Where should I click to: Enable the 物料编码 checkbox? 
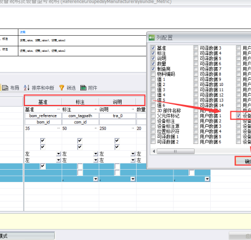[x=153, y=74]
